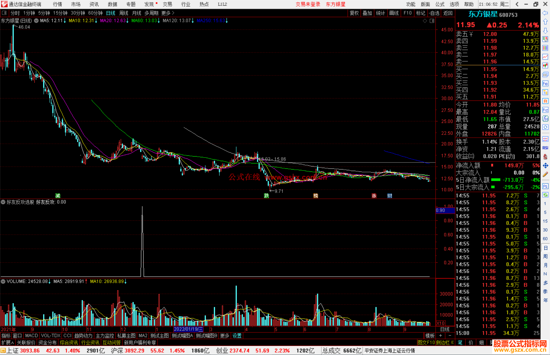Click the -自选 remove from watchlist button
The height and width of the screenshot is (355, 550).
[x=434, y=13]
